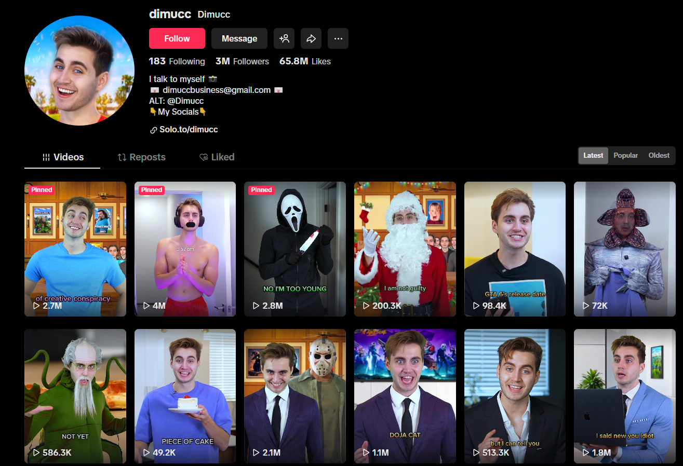The width and height of the screenshot is (683, 466).
Task: View dimucc's 3M Followers list
Action: [x=242, y=61]
